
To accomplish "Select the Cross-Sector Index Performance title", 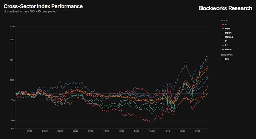I will [x=43, y=6].
